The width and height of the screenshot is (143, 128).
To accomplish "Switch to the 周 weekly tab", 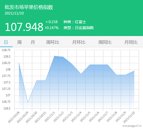I will (x=19, y=42).
